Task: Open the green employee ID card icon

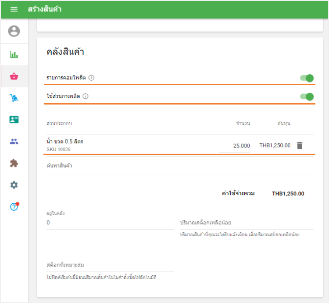Action: coord(14,119)
